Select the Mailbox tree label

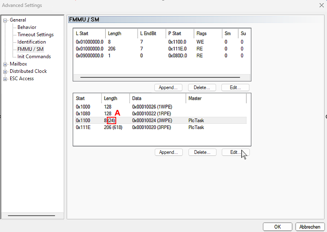click(x=18, y=64)
